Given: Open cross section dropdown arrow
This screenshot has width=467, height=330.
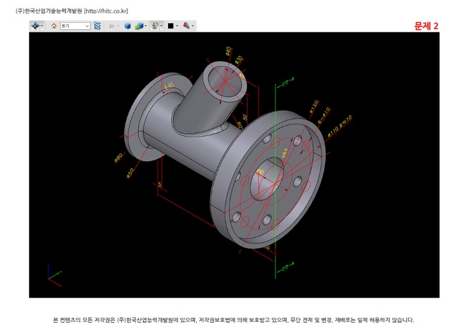Looking at the screenshot, I should click(193, 26).
